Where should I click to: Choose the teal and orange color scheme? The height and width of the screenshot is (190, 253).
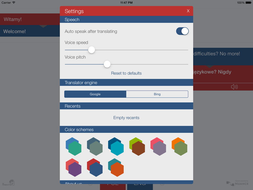pyautogui.click(x=116, y=167)
